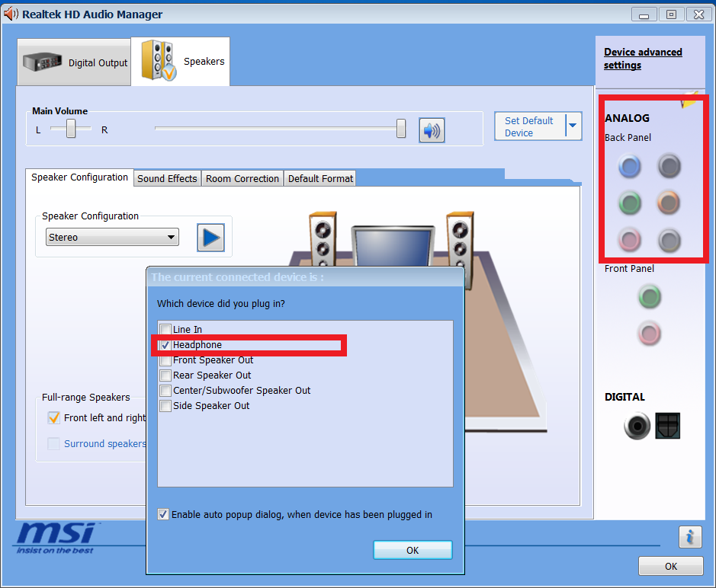Open the Speaker Configuration tab
Screen dimensions: 716x588
79,177
